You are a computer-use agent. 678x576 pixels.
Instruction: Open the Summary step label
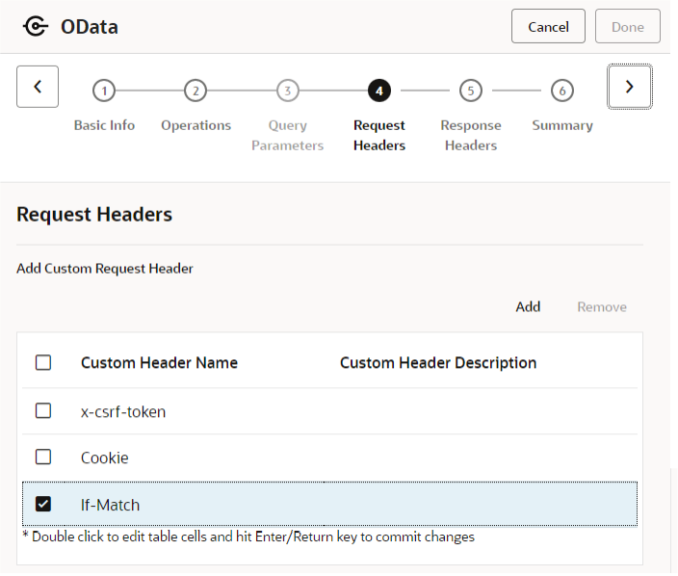(562, 125)
